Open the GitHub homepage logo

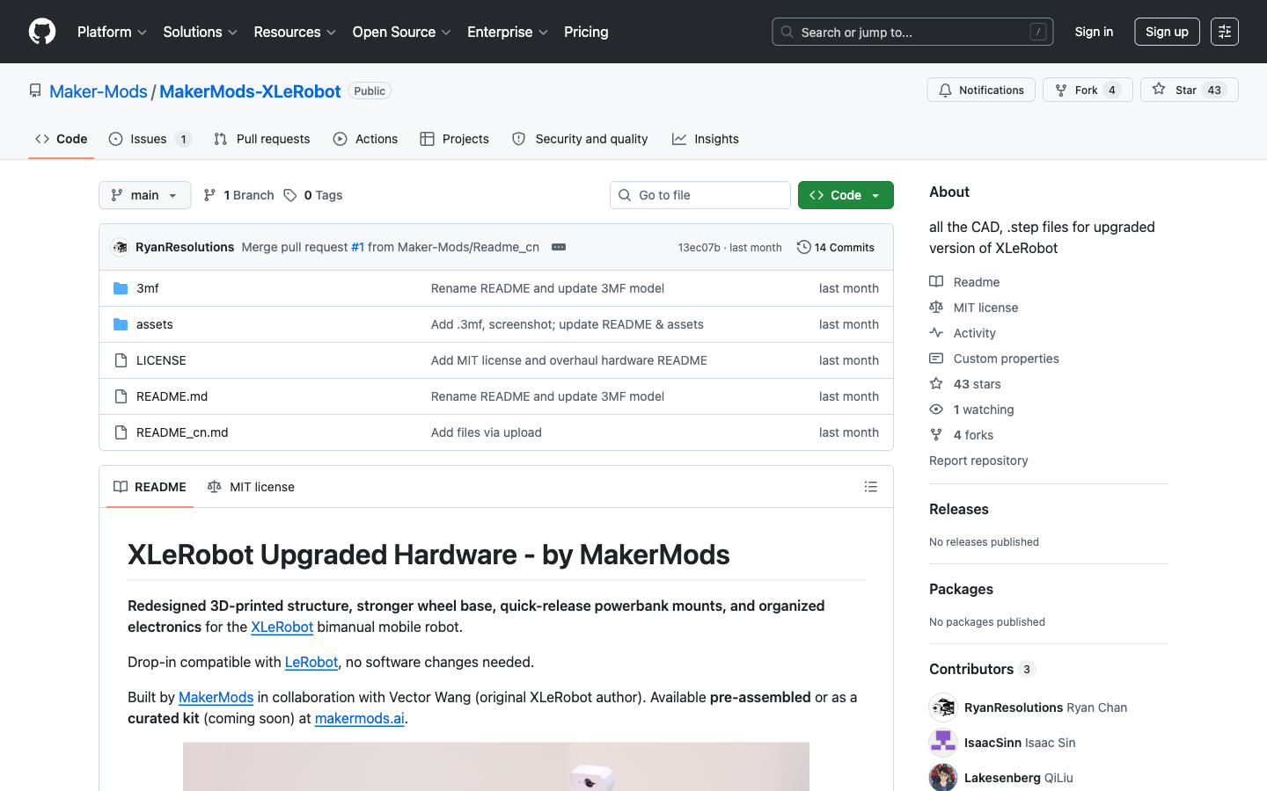coord(42,32)
